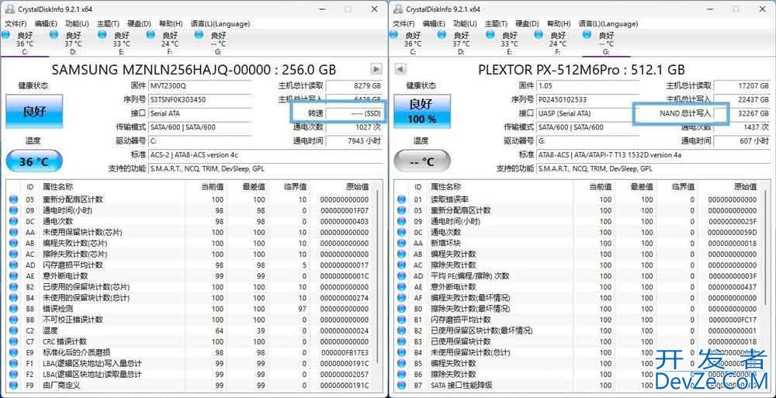Image resolution: width=776 pixels, height=398 pixels.
Task: Click interface field UASP (Serial ATA)
Action: pyautogui.click(x=587, y=113)
